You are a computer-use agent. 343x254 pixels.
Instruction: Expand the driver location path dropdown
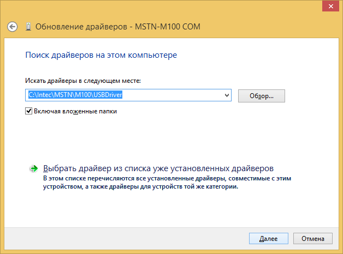click(227, 95)
